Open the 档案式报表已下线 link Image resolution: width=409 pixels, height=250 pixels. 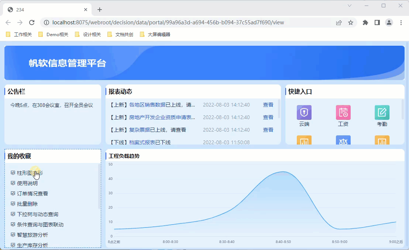coord(150,142)
